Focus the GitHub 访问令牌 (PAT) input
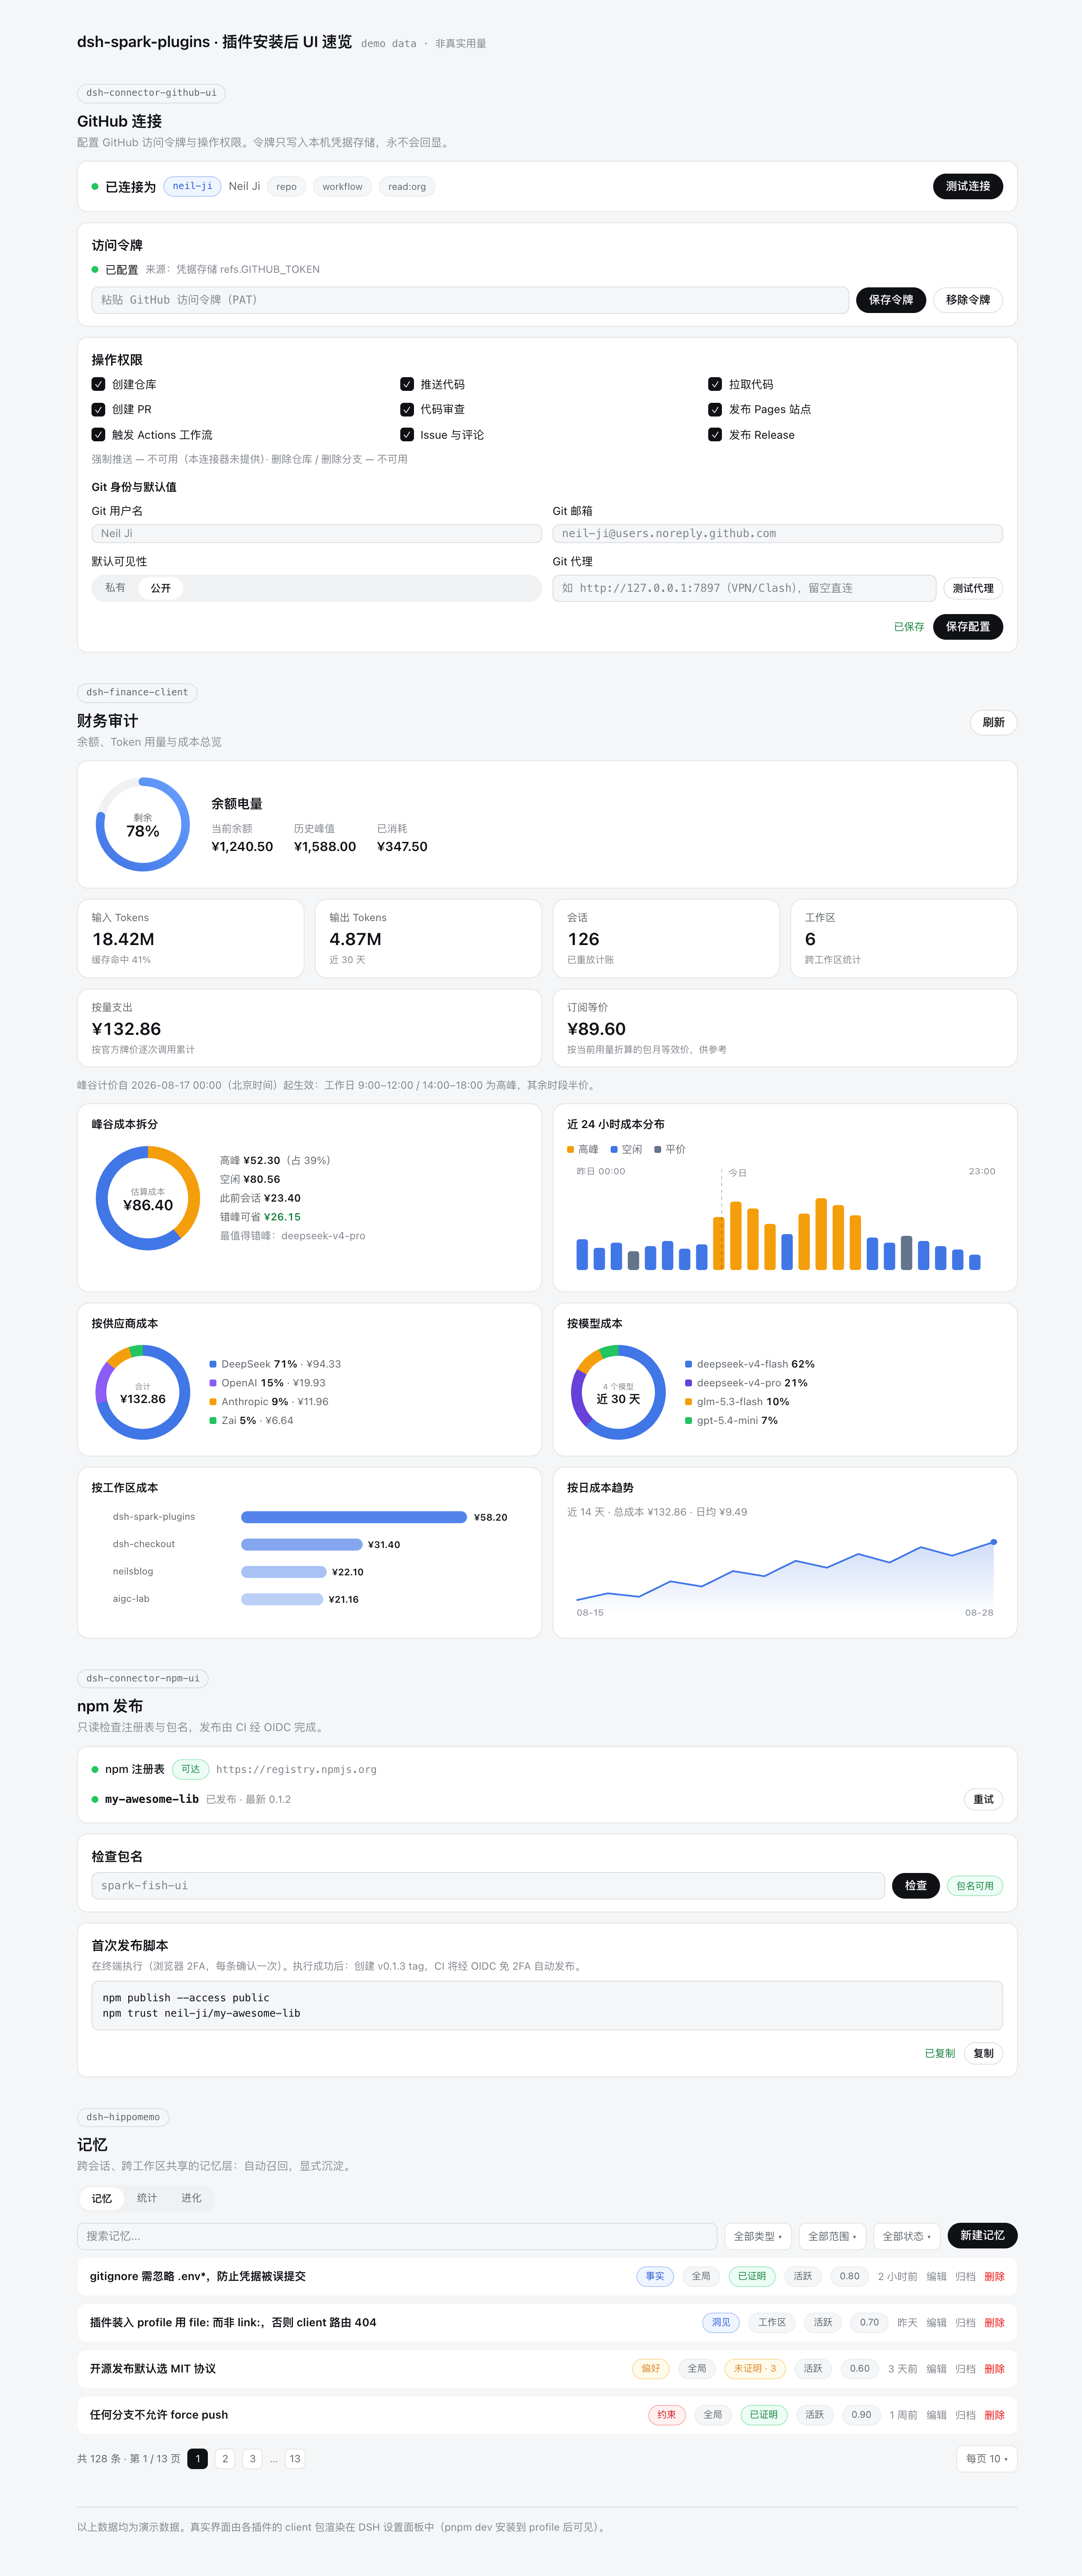Viewport: 1082px width, 2576px height. coord(470,300)
